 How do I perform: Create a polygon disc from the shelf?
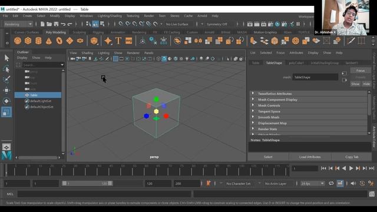pyautogui.click(x=80, y=41)
